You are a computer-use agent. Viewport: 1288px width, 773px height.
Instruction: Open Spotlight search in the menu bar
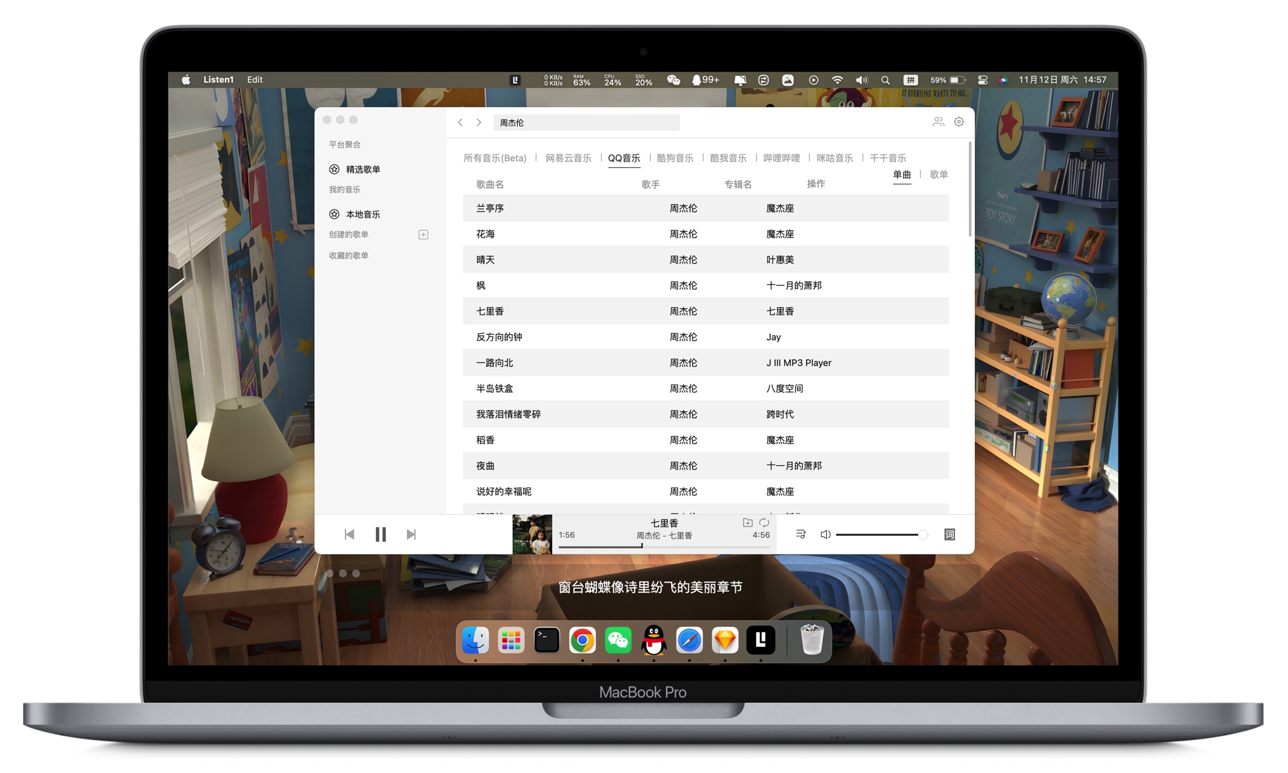click(885, 80)
